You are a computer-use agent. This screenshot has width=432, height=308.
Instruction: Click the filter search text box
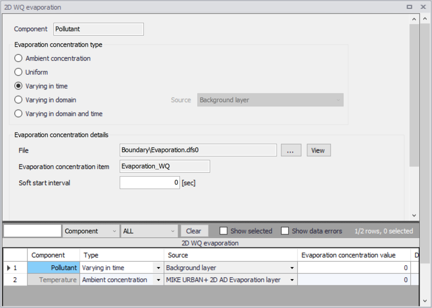point(32,231)
